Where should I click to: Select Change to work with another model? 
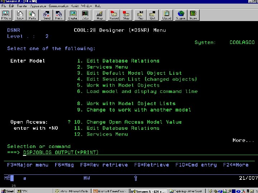(x=134, y=110)
